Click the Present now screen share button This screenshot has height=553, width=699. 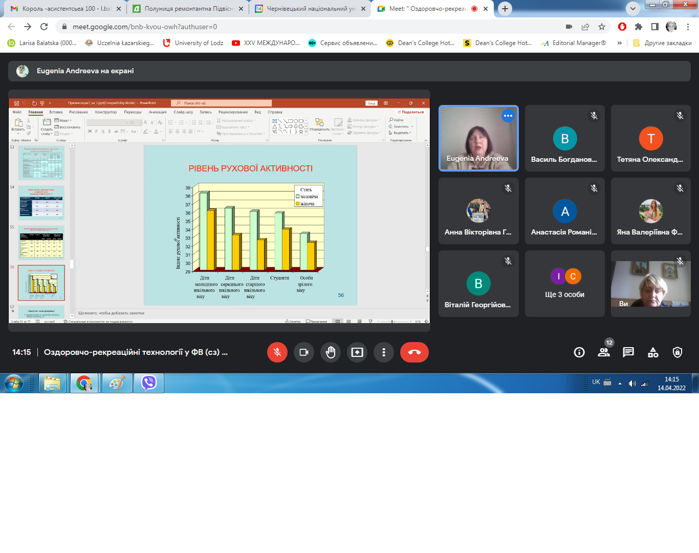pos(357,352)
